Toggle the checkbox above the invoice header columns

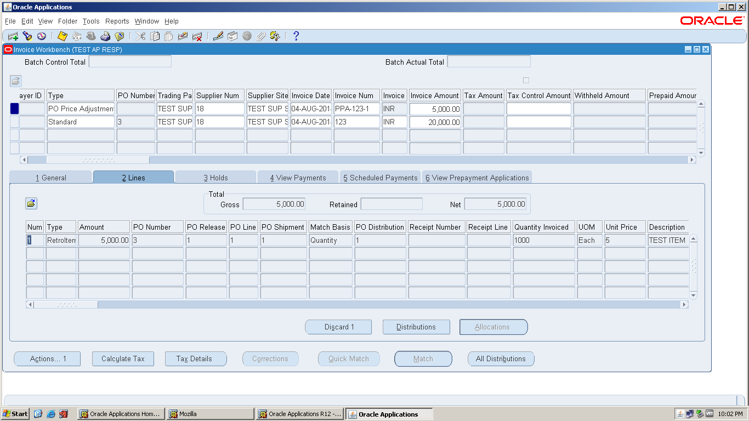click(x=525, y=79)
